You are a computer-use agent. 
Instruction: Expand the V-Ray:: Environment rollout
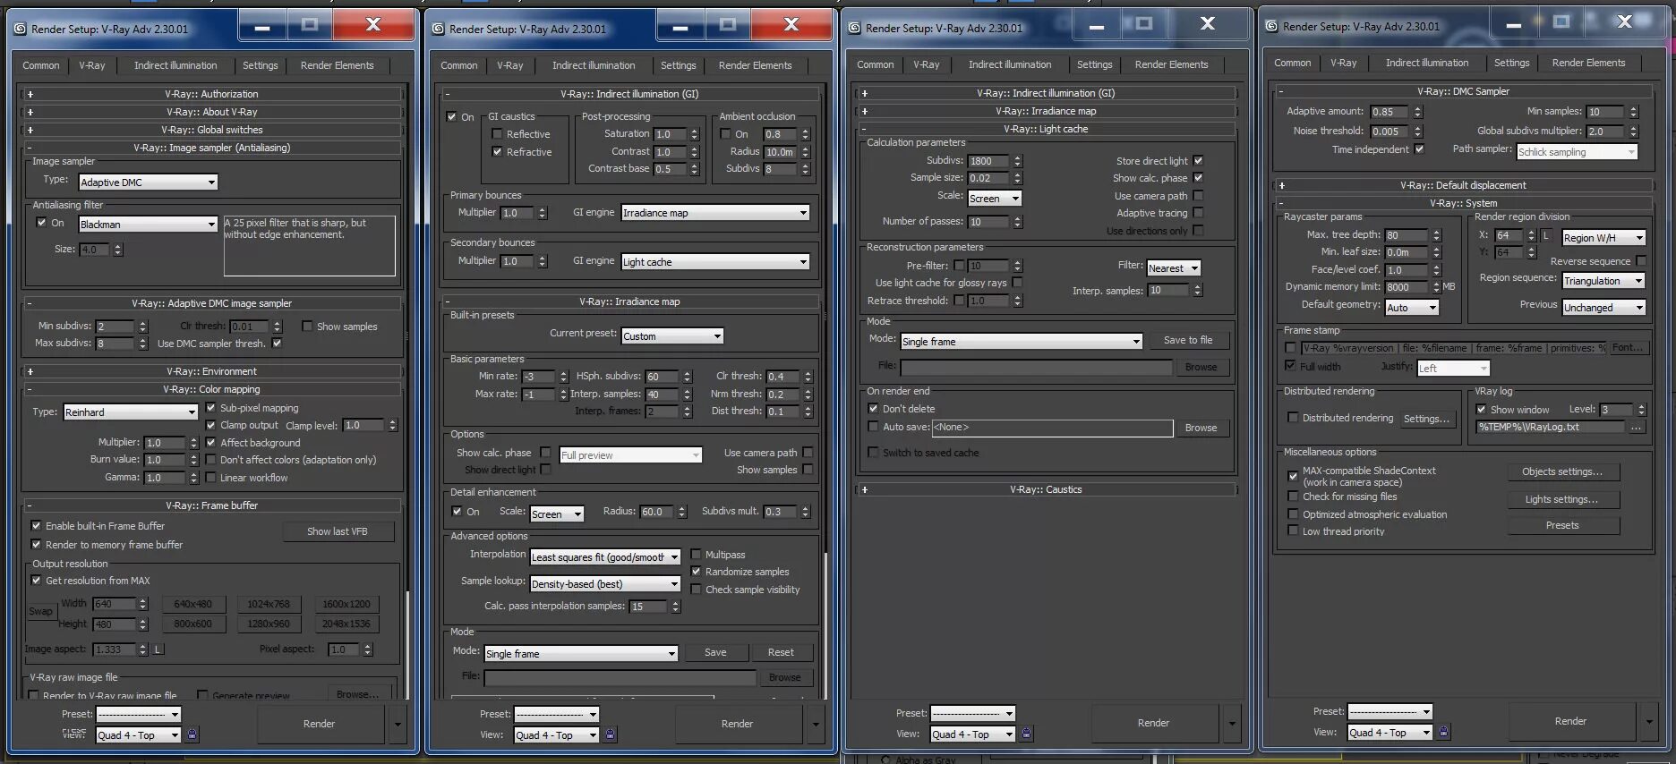pos(212,371)
